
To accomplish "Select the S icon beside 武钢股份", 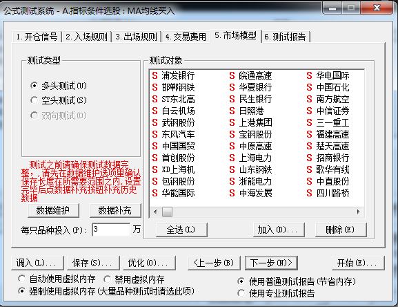I will 155,122.
